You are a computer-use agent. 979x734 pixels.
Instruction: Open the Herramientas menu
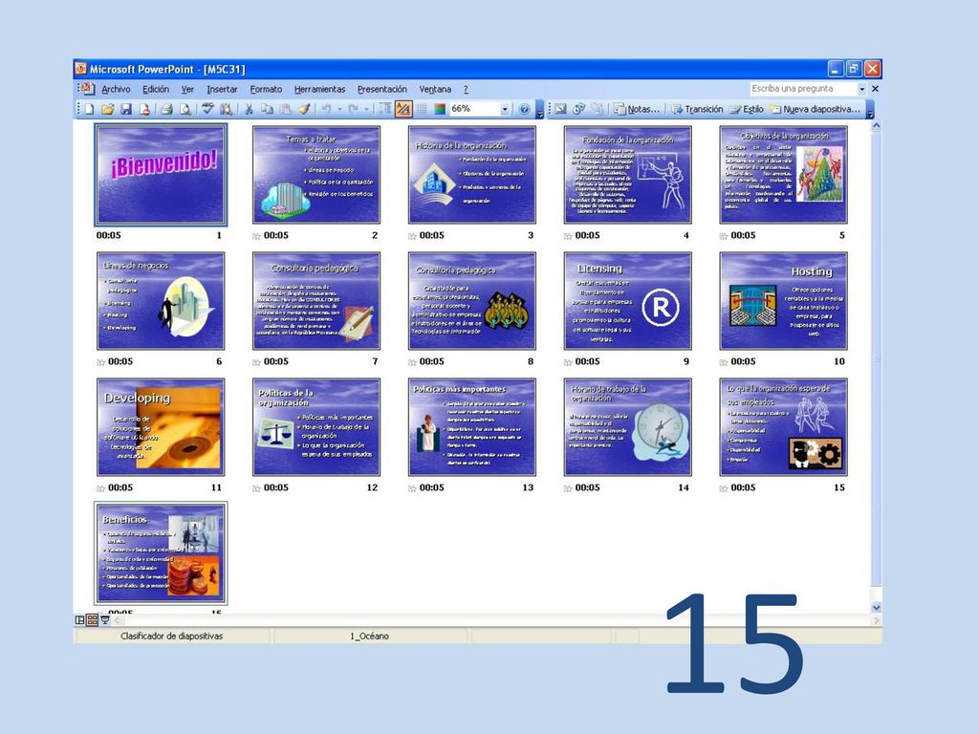click(319, 89)
